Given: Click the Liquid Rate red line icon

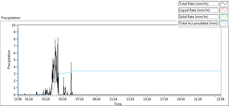Looking at the screenshot, I should (x=224, y=10).
